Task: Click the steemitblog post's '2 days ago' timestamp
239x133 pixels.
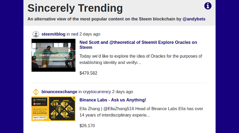Action: [x=90, y=34]
